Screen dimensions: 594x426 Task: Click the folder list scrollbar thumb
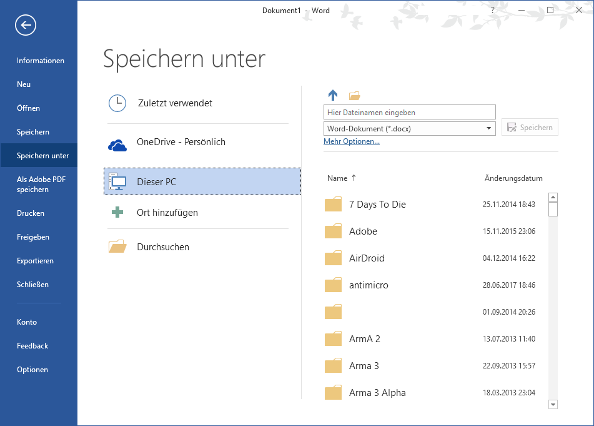pyautogui.click(x=553, y=209)
